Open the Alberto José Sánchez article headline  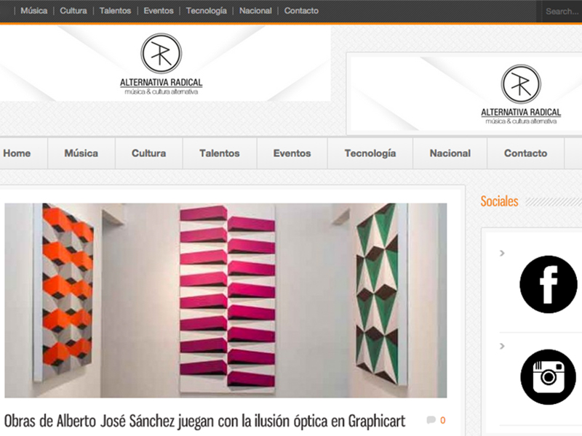[204, 420]
